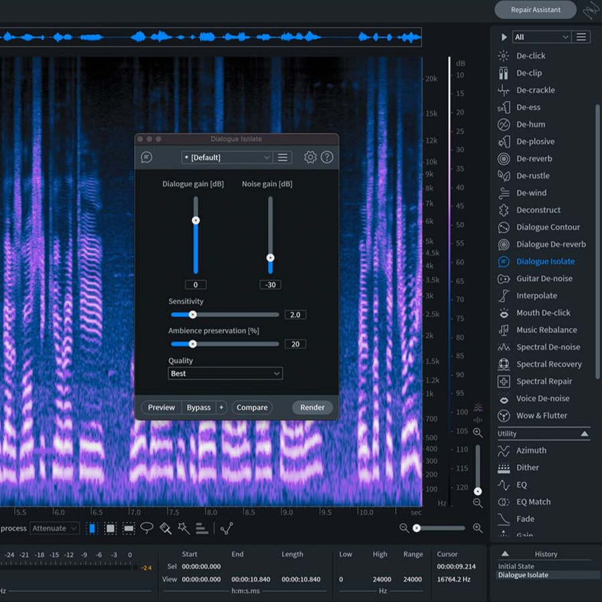Image resolution: width=602 pixels, height=602 pixels.
Task: Open the [Default] preset dropdown
Action: pyautogui.click(x=226, y=157)
